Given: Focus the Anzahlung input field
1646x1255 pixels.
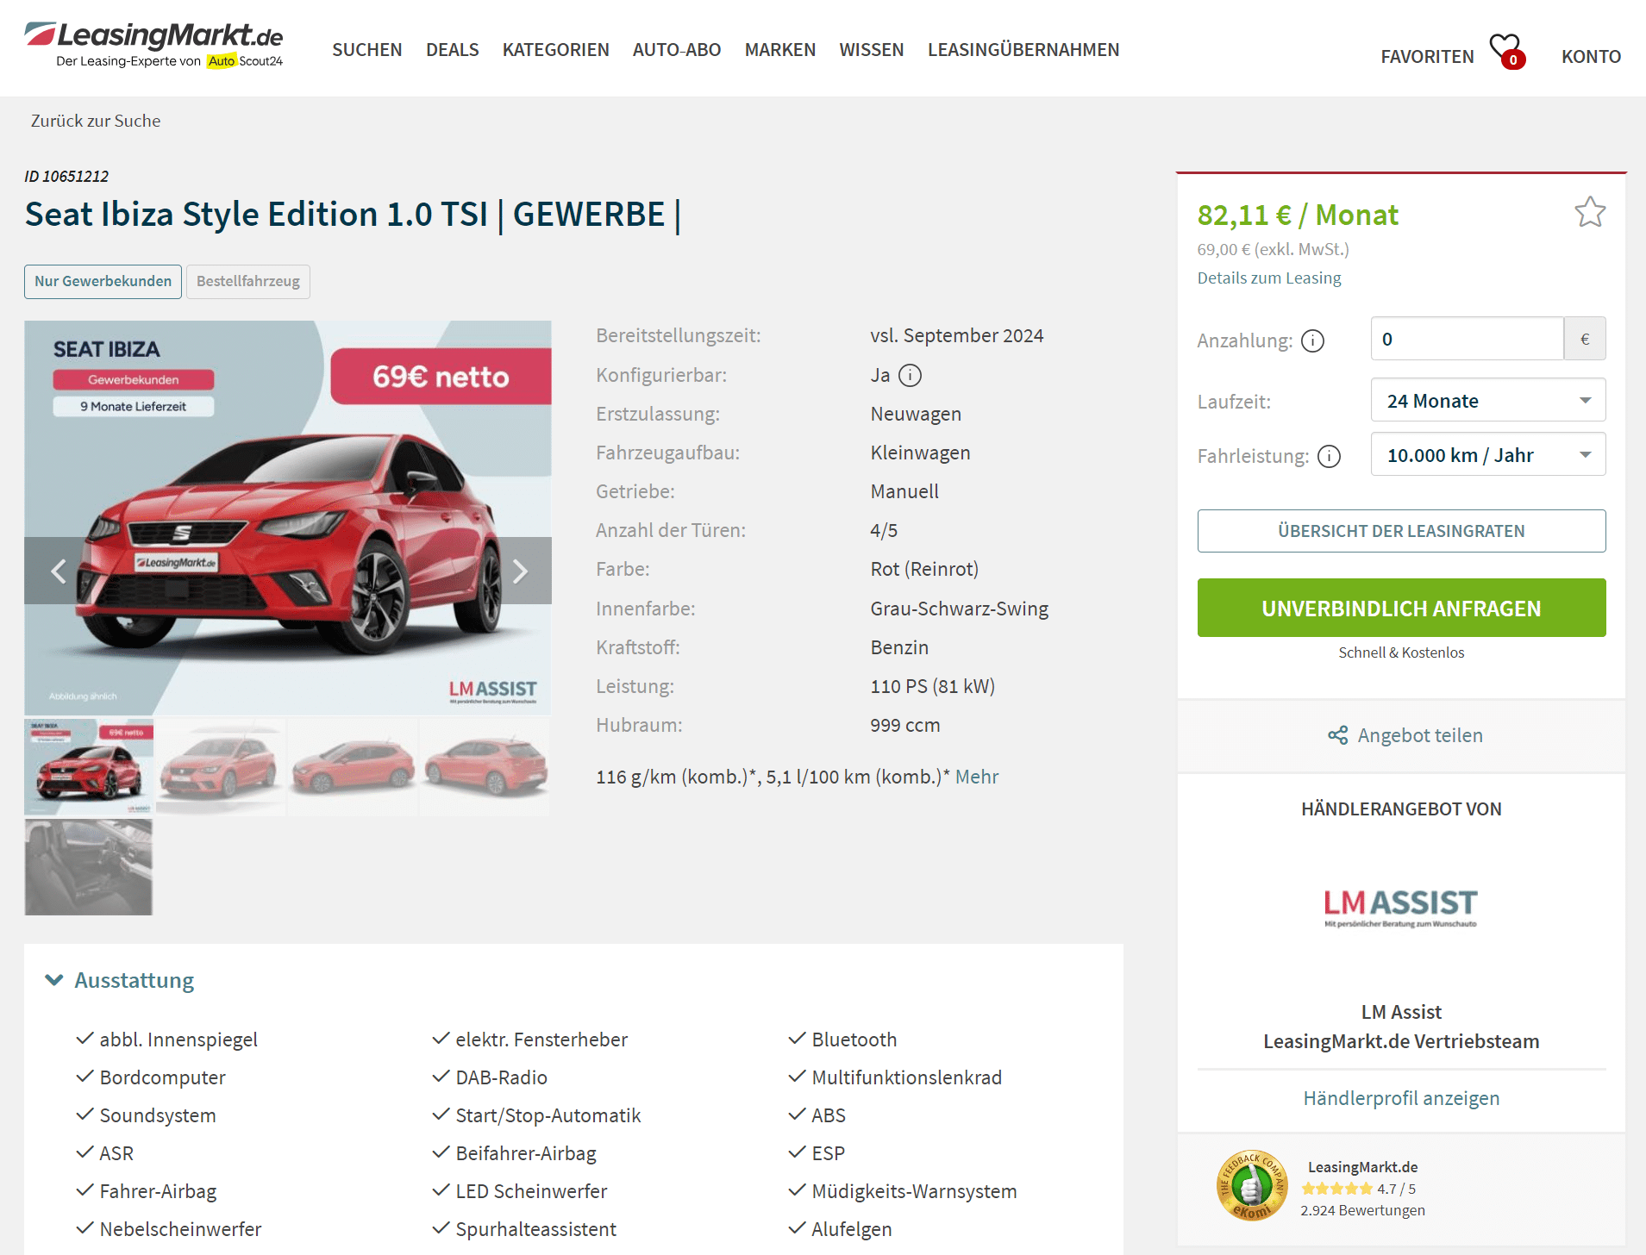Looking at the screenshot, I should pos(1467,339).
